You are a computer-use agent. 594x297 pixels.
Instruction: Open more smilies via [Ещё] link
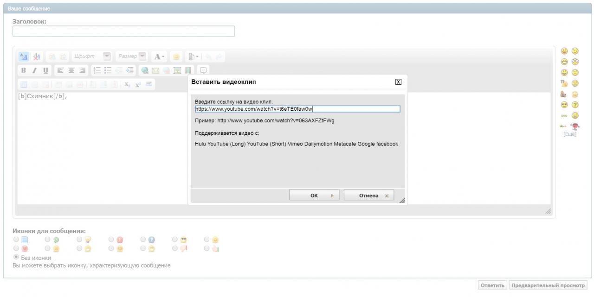coord(569,134)
